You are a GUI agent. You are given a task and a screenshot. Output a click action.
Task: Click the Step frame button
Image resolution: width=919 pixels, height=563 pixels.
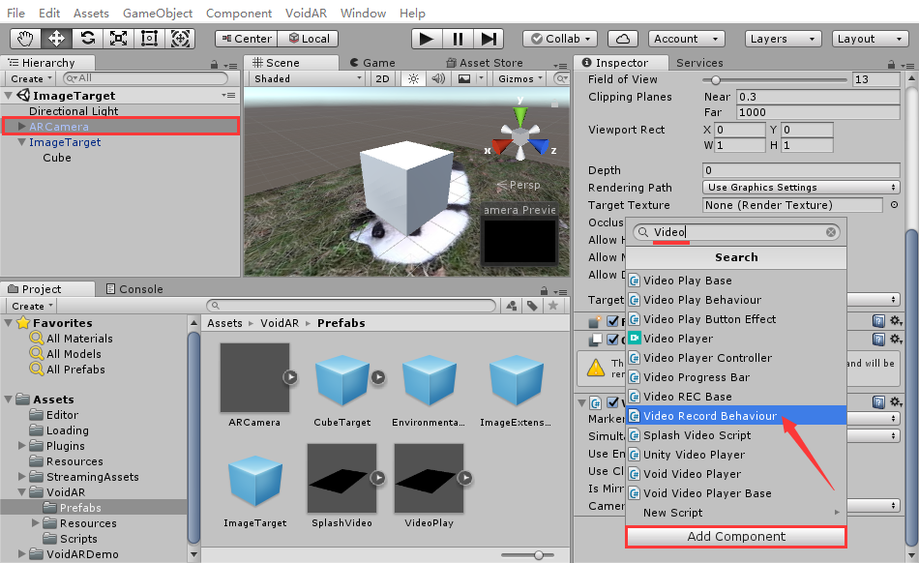pos(489,39)
